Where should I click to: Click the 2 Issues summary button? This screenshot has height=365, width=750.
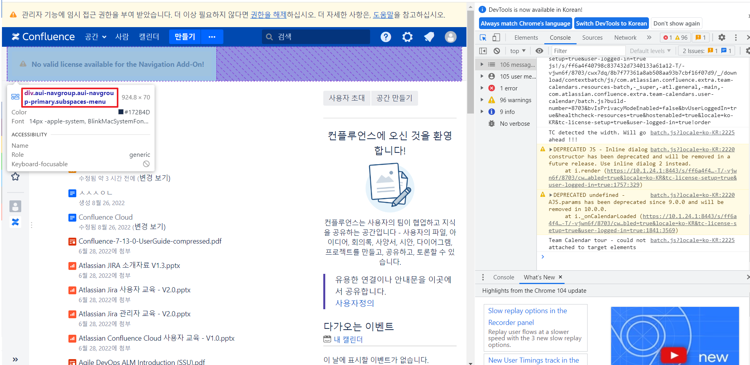(707, 51)
